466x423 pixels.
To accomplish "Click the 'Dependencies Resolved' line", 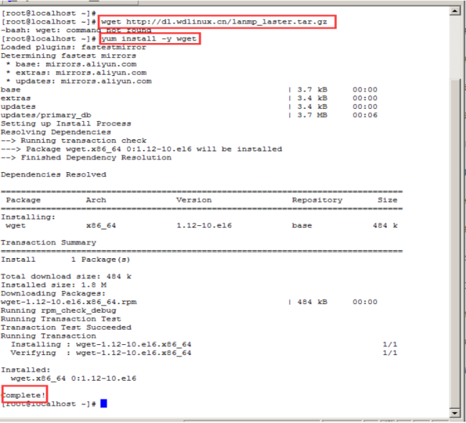I will coord(53,174).
